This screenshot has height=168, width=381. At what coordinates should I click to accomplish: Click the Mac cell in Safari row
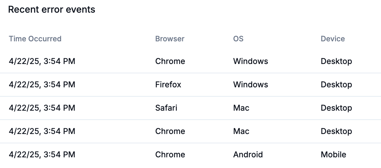click(241, 108)
